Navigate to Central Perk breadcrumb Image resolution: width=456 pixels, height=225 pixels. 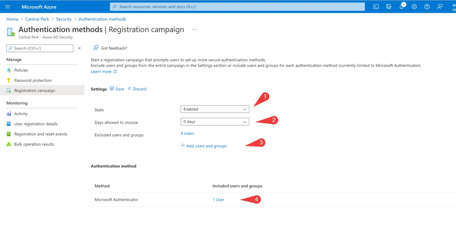pos(37,19)
